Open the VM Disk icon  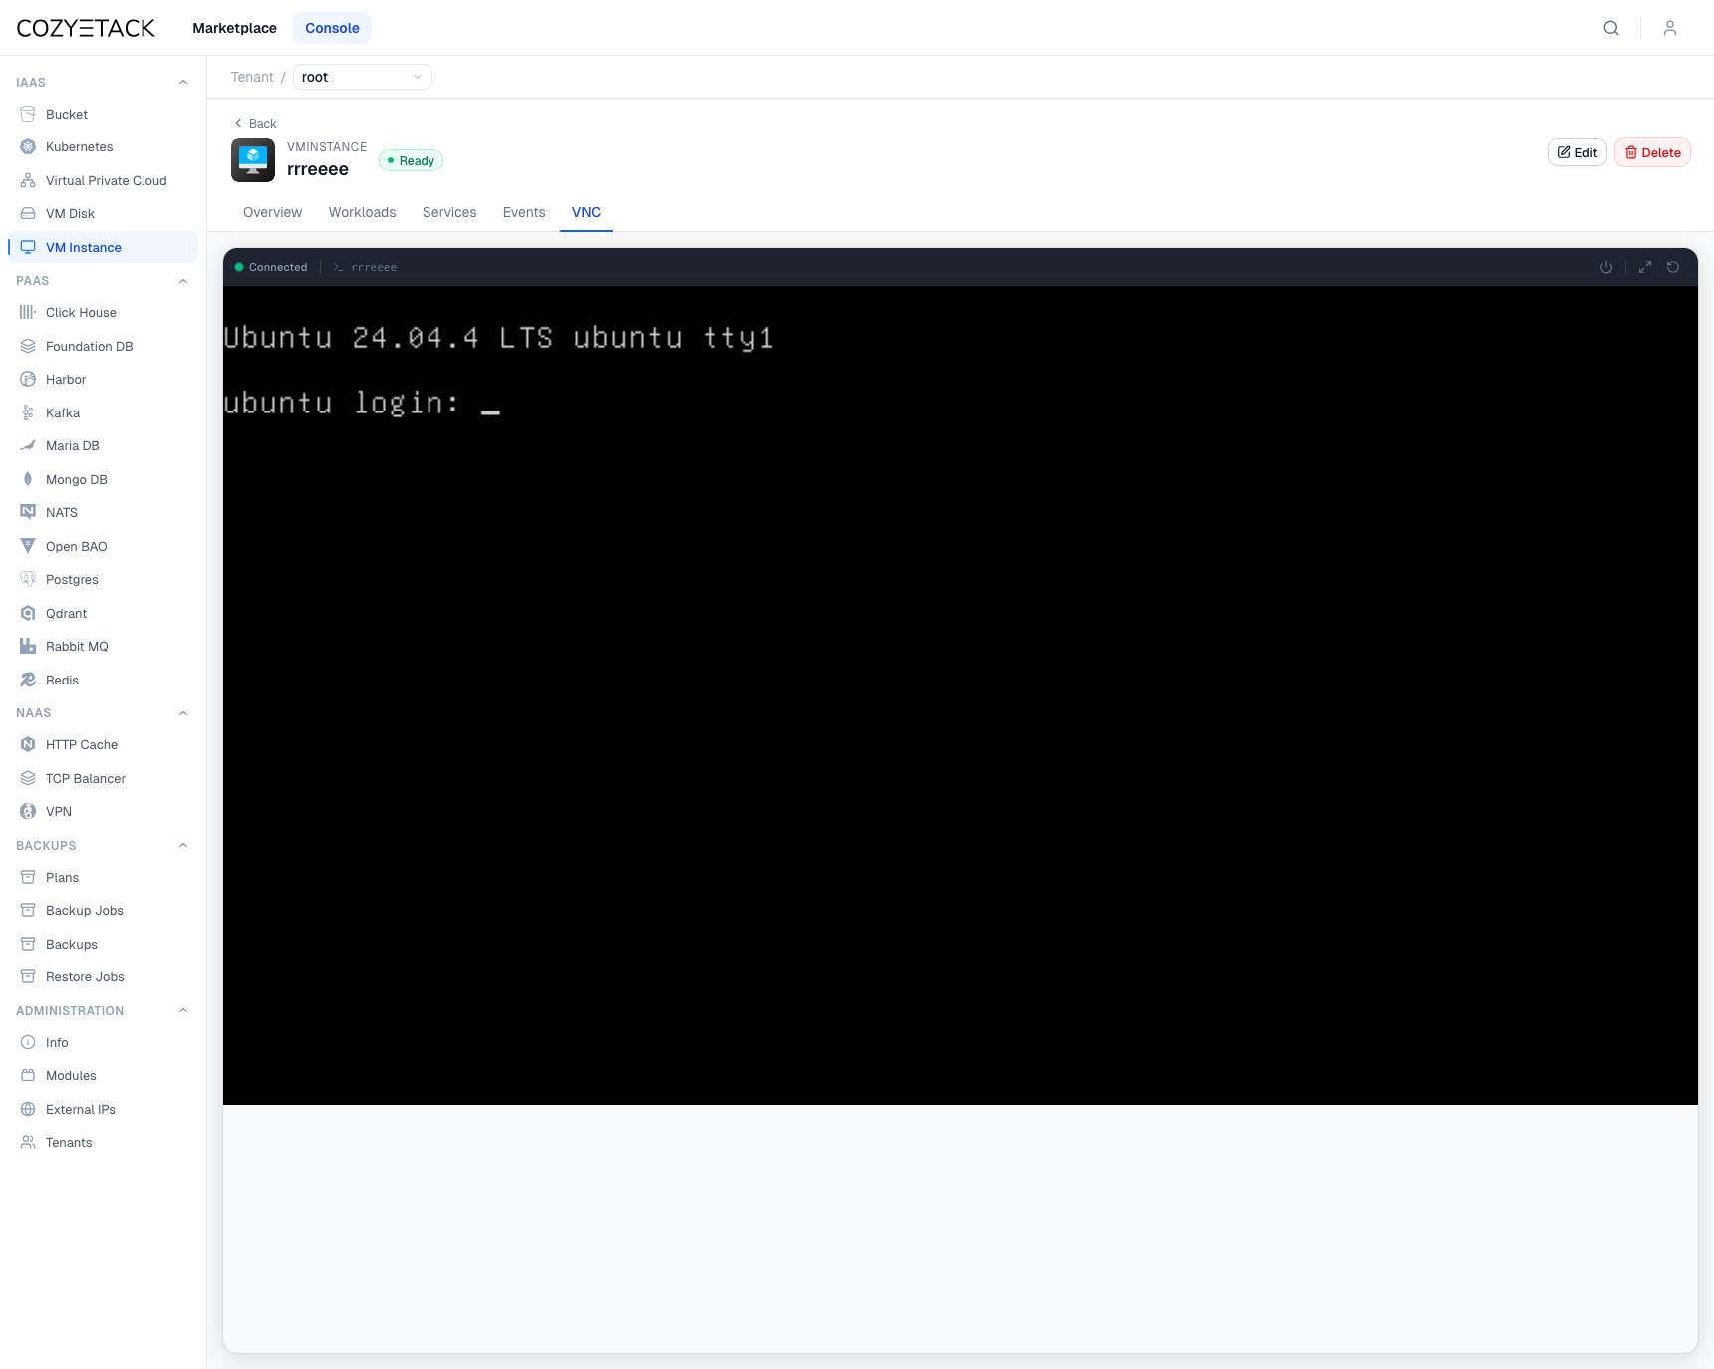(28, 213)
